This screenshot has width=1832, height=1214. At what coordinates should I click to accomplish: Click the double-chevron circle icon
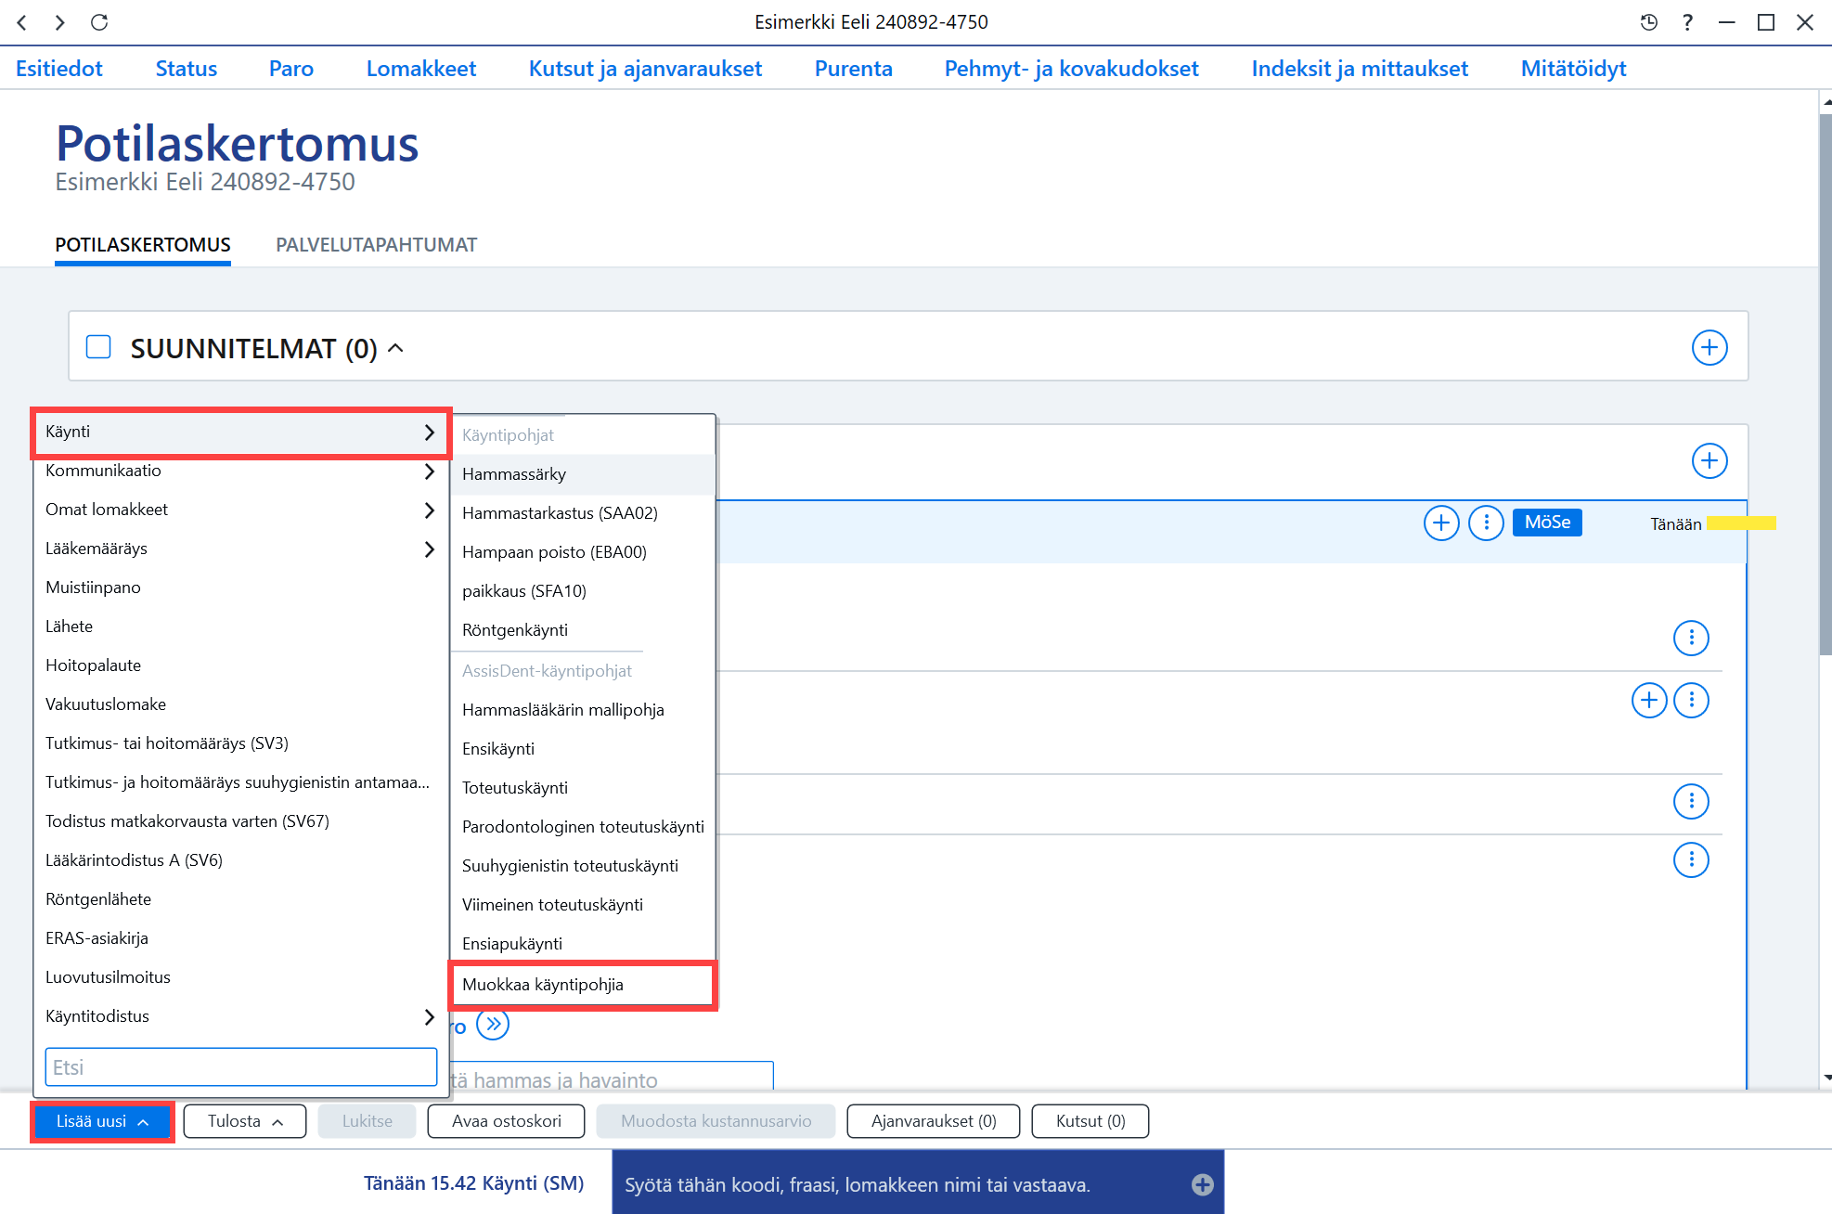tap(493, 1025)
